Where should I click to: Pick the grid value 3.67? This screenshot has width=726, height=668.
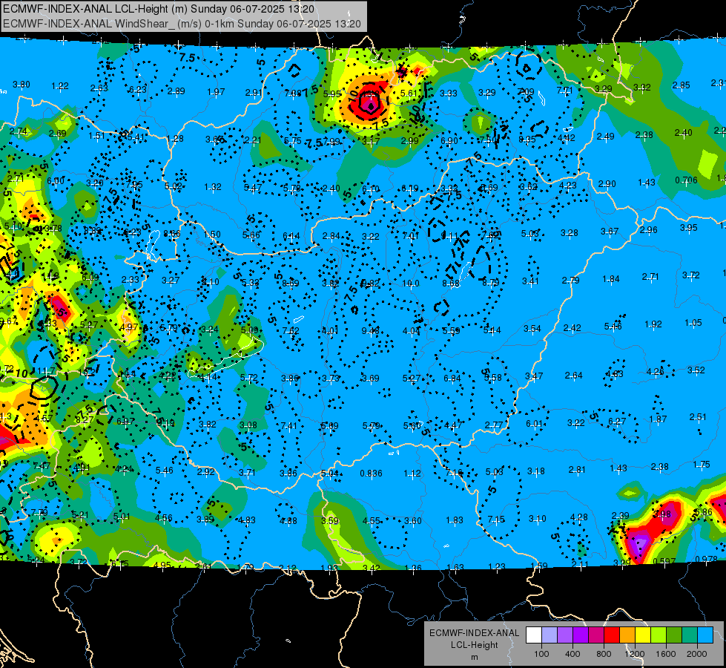610,231
